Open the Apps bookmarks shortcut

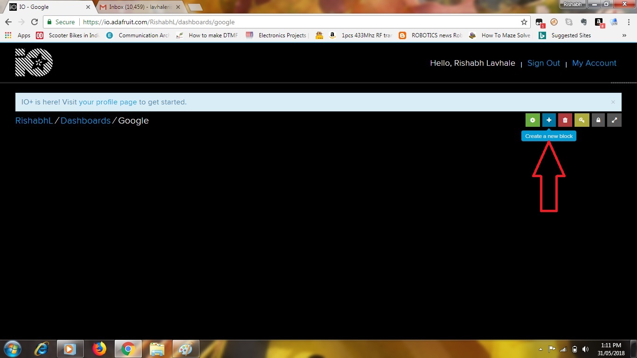tap(17, 35)
